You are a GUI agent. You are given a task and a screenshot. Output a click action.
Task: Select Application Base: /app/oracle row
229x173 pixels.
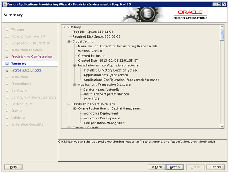pyautogui.click(x=106, y=75)
